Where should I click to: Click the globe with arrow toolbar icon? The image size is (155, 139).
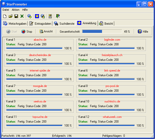tap(29, 16)
